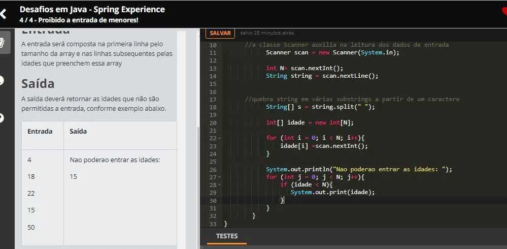Click the 'for (int i = 0; i < N; i++){' line

click(315, 138)
